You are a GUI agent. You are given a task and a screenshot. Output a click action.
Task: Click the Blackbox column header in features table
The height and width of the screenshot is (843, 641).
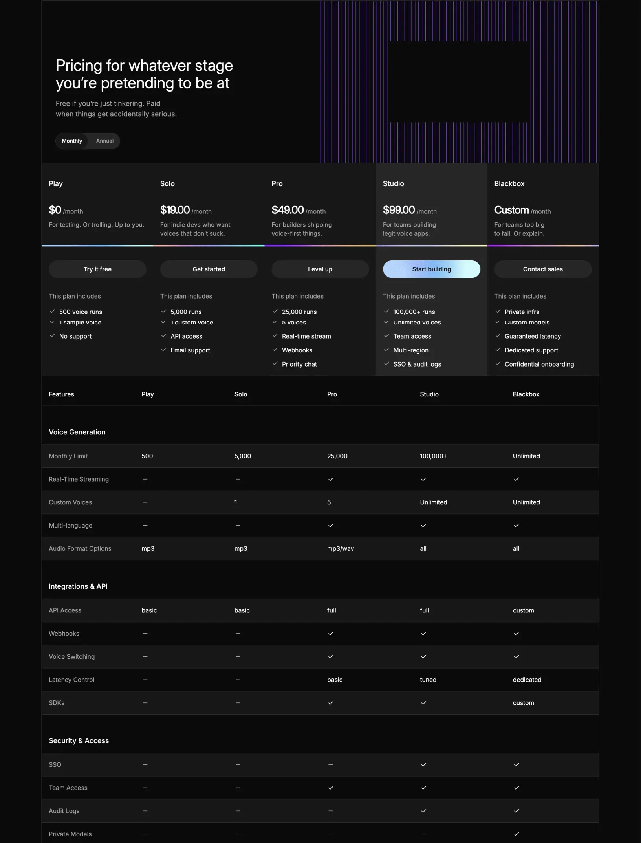coord(526,394)
